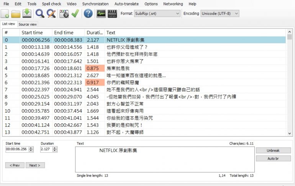This screenshot has width=295, height=186.
Task: Click the highlighted 0.875 duration cell
Action: click(x=95, y=68)
